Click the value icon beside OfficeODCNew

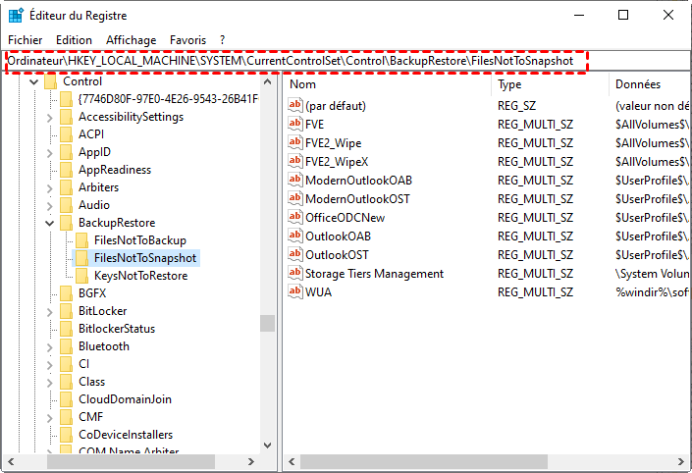point(295,217)
